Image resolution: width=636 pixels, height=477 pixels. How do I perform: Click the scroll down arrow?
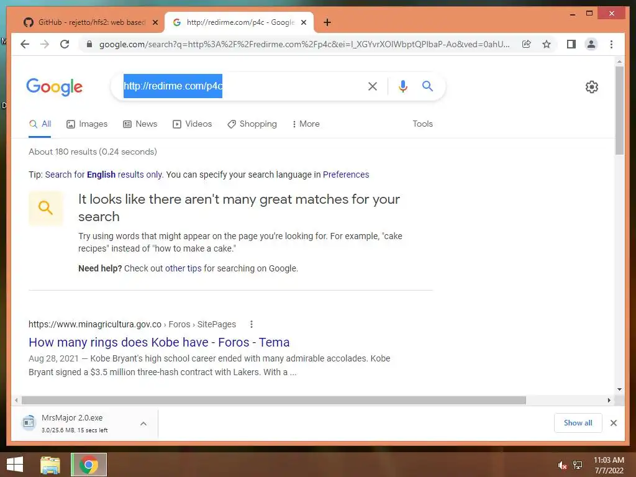point(619,389)
